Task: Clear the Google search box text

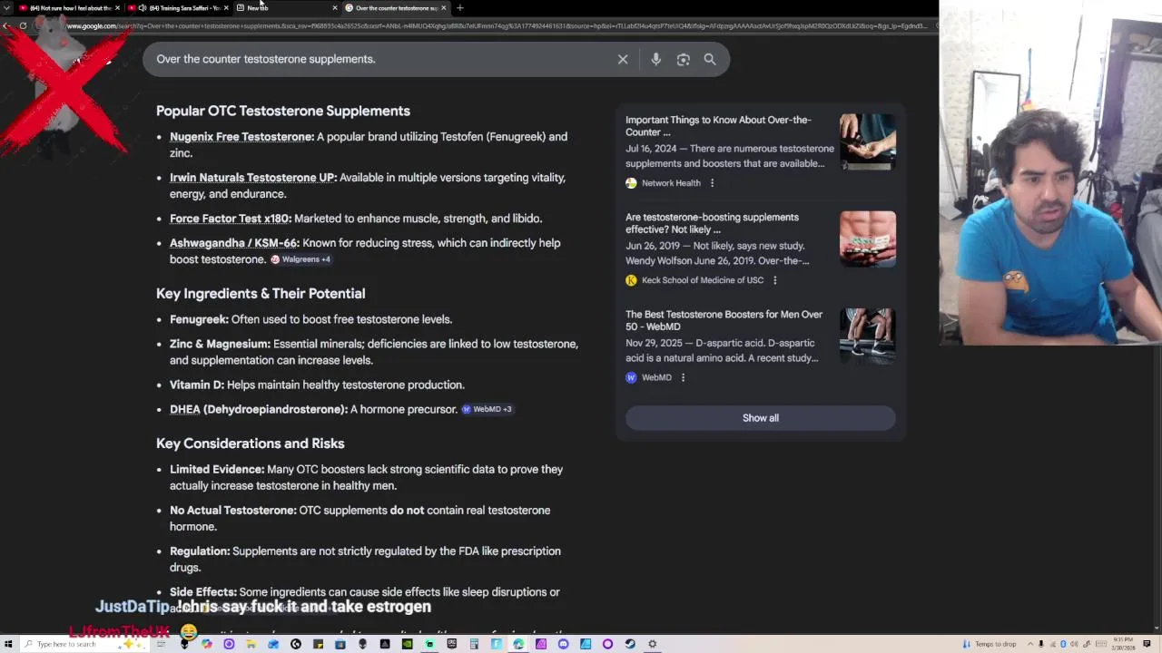Action: click(623, 59)
